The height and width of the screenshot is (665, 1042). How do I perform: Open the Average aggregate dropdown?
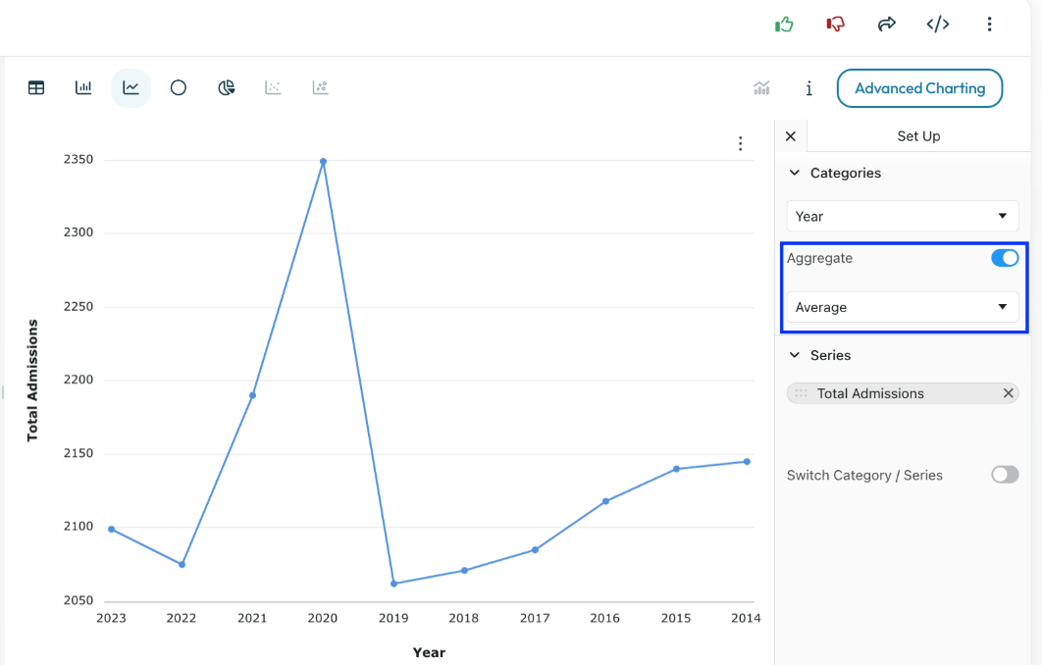click(903, 307)
